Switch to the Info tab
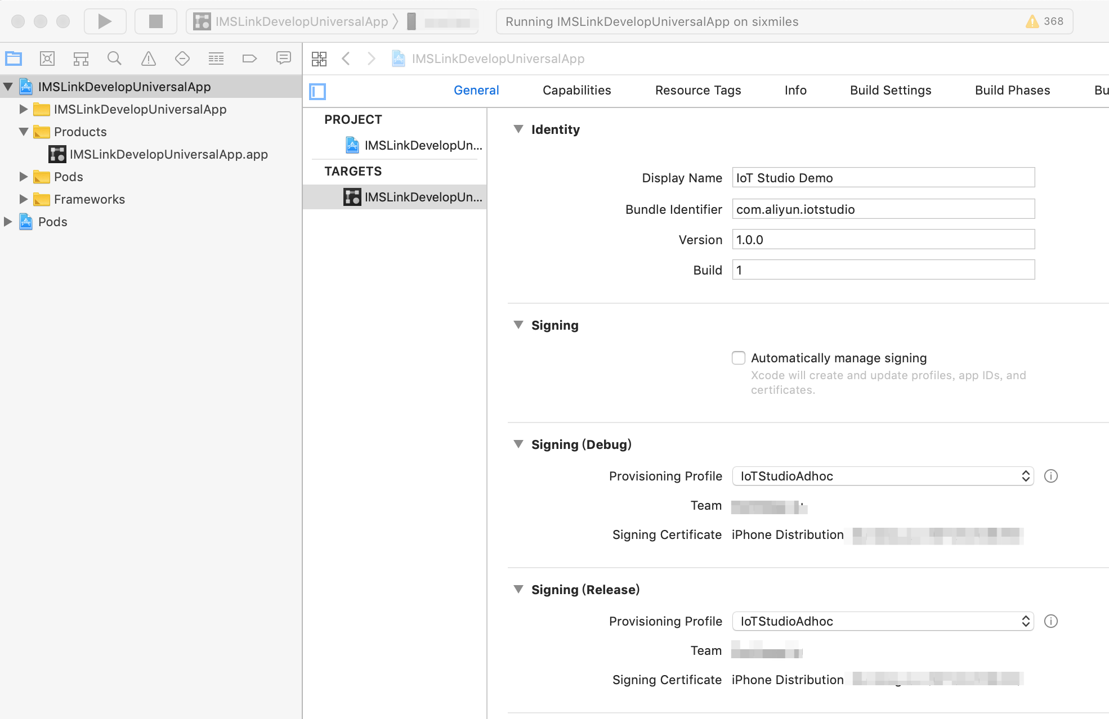Image resolution: width=1109 pixels, height=719 pixels. pyautogui.click(x=795, y=91)
